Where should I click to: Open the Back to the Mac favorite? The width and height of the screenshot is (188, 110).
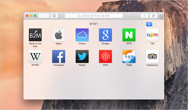[x=35, y=35]
